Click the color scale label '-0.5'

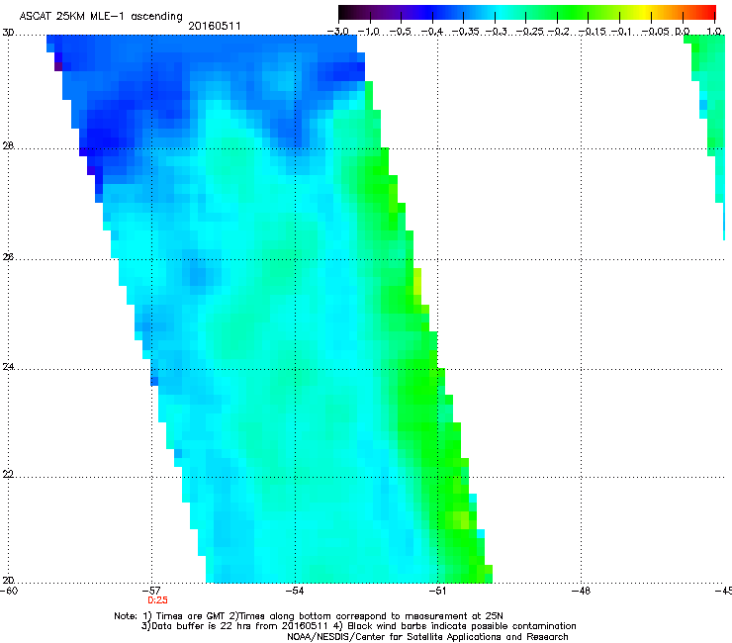coord(400,32)
